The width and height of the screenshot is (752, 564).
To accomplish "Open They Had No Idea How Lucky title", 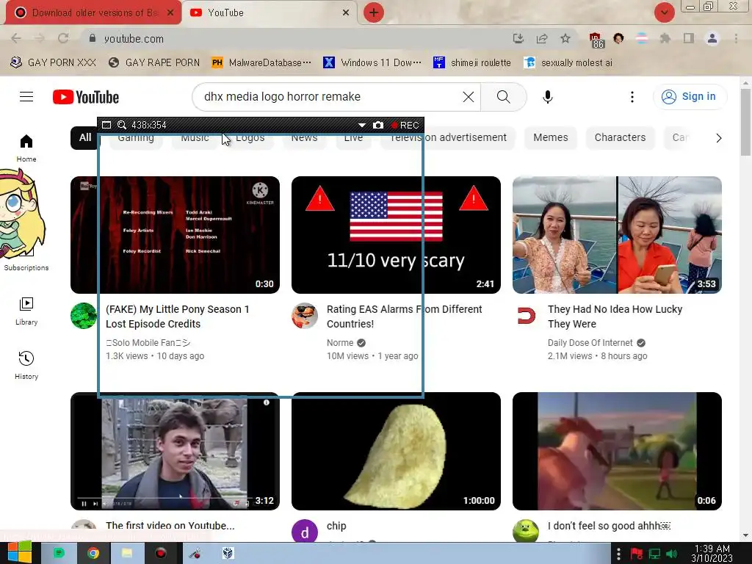I will [615, 317].
